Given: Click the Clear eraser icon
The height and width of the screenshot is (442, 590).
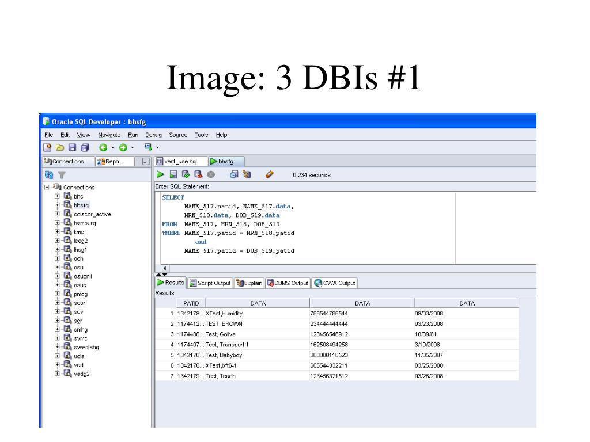Looking at the screenshot, I should (x=270, y=174).
